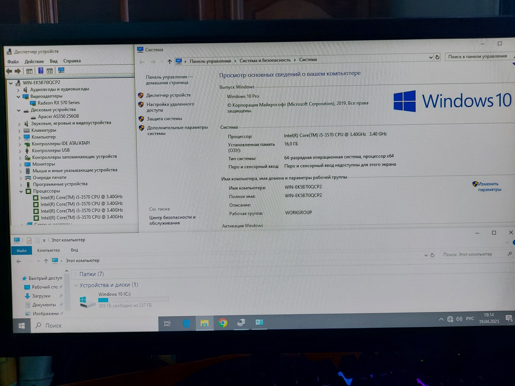Click up arrow in Explorer navigation bar
Viewport: 515px width, 386px height.
[46, 261]
